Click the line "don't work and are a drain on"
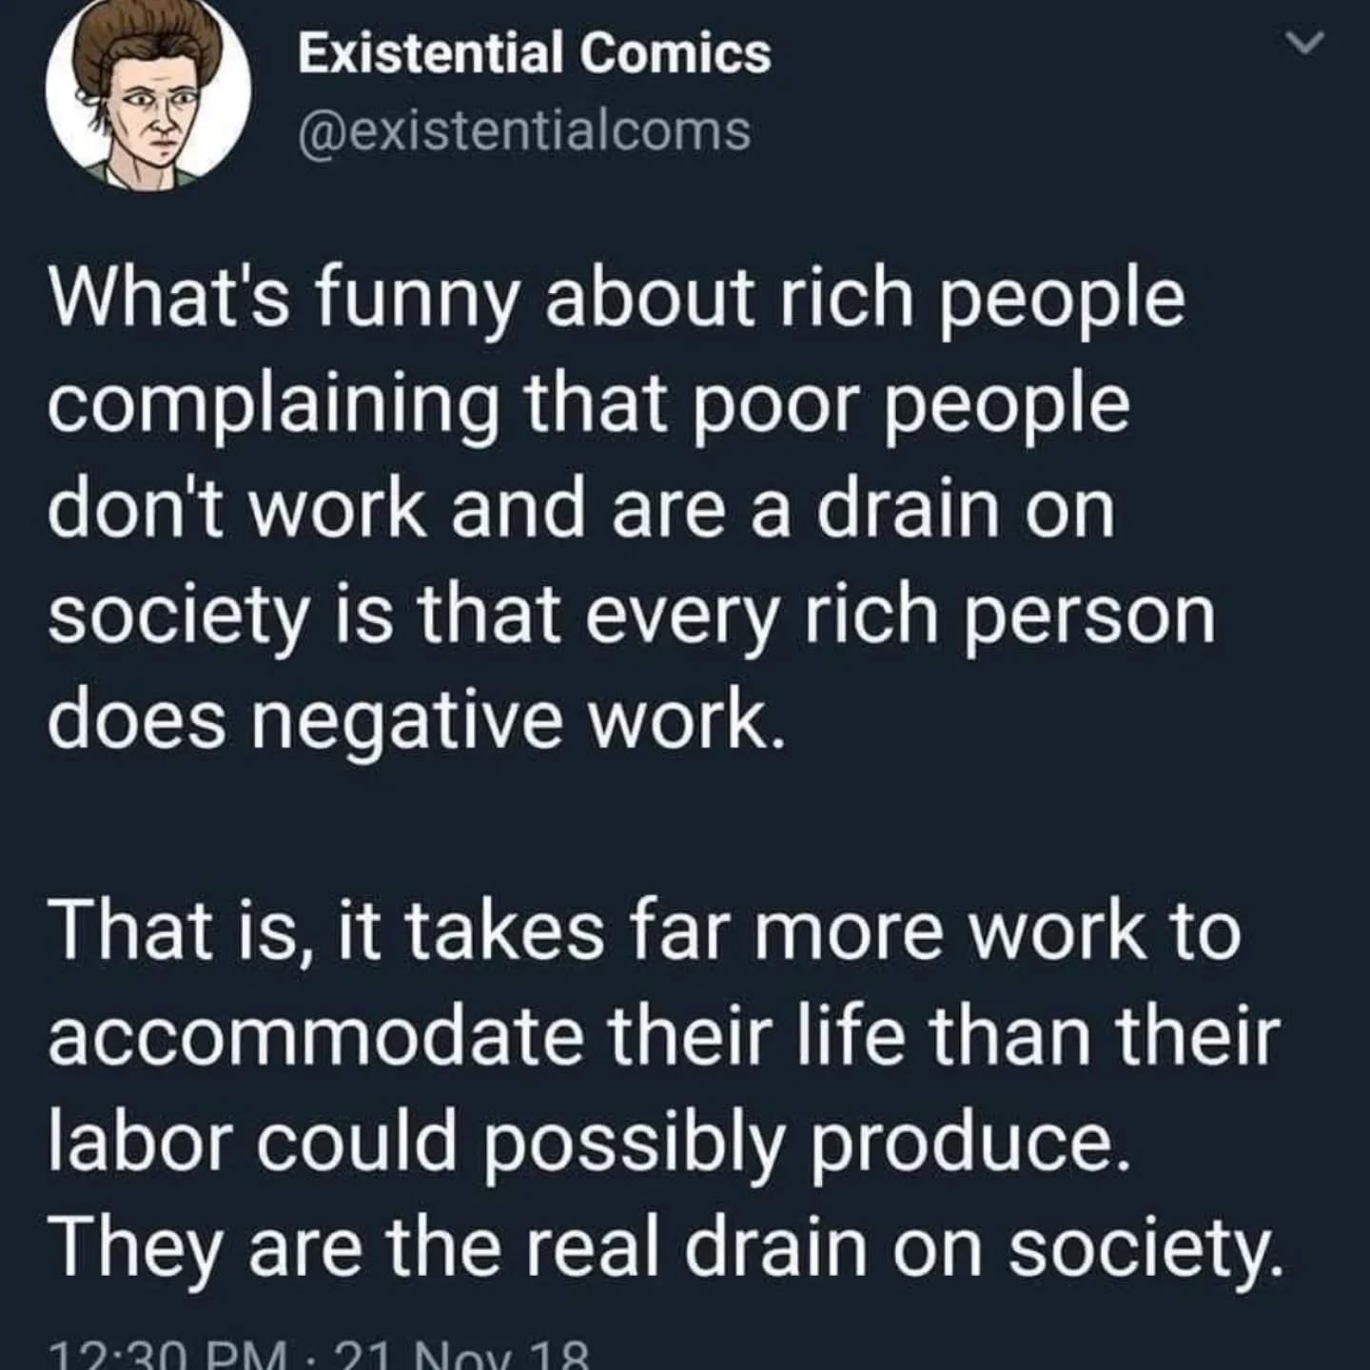 (x=581, y=511)
